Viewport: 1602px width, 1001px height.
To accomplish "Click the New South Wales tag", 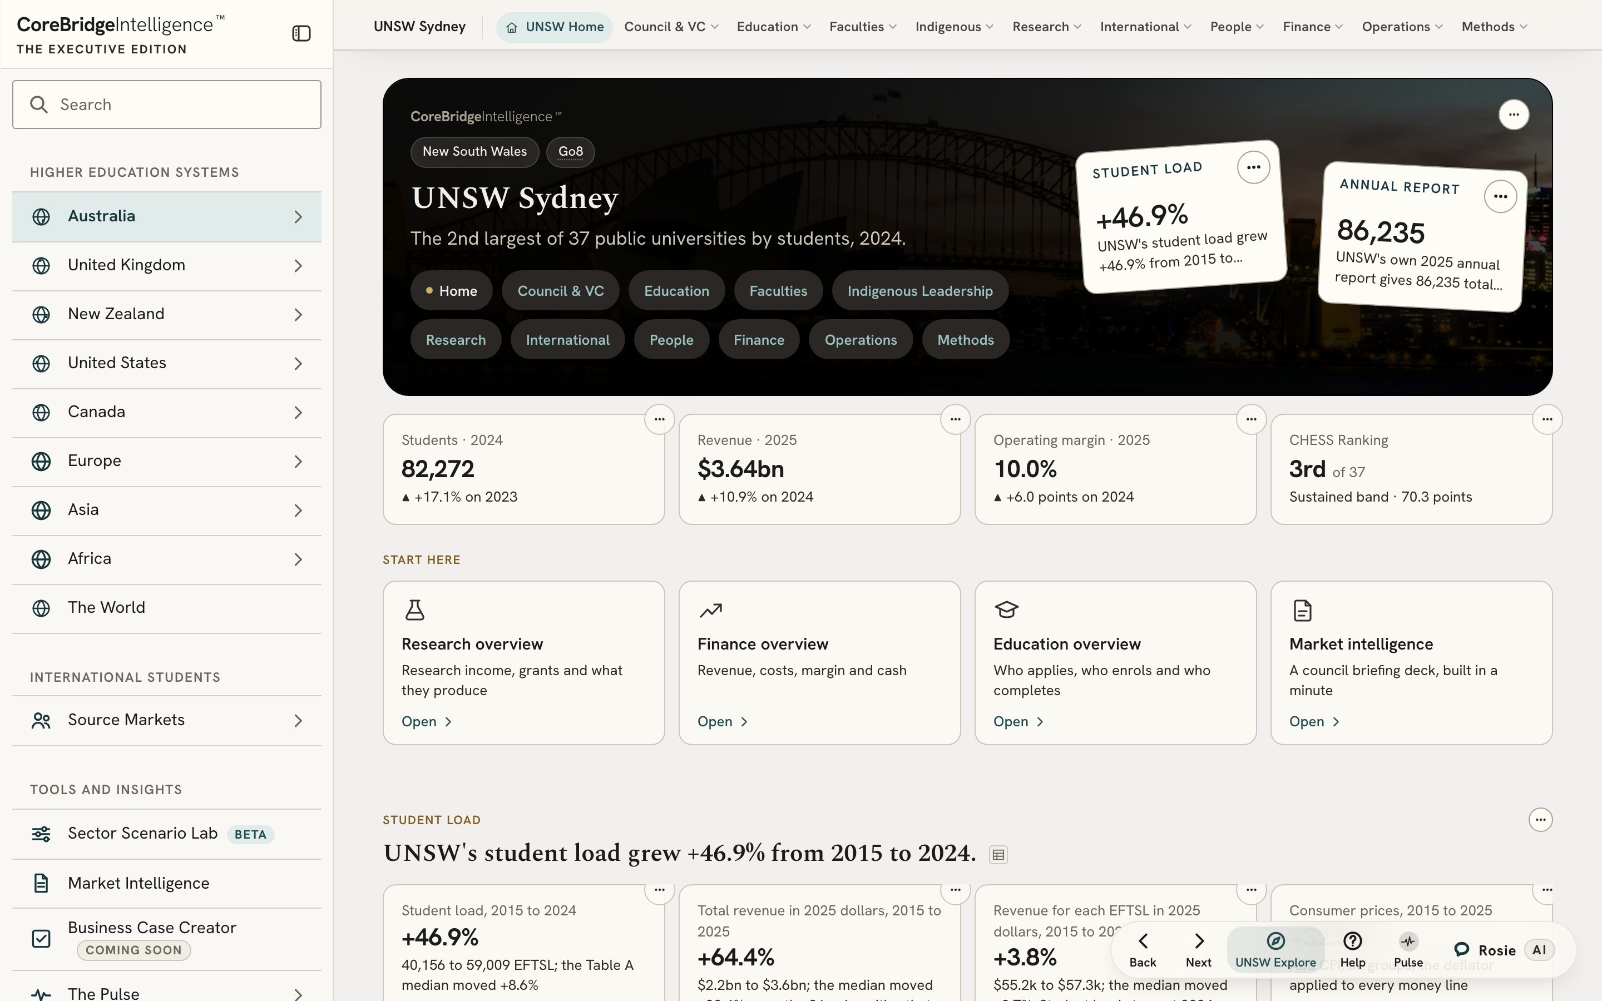I will click(x=474, y=152).
